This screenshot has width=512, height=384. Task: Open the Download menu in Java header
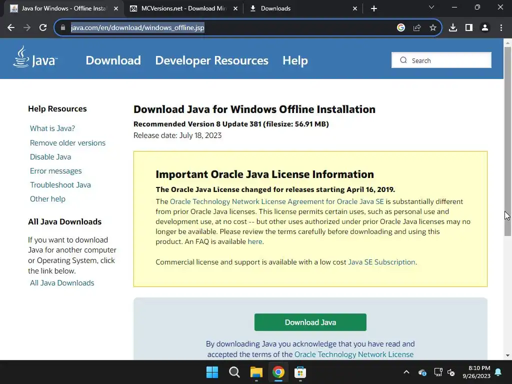coord(113,60)
